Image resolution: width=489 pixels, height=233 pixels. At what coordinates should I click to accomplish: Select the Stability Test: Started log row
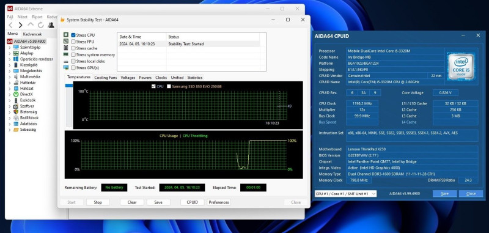tap(189, 44)
